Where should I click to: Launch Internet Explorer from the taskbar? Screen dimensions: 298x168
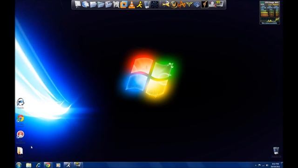pos(38,165)
